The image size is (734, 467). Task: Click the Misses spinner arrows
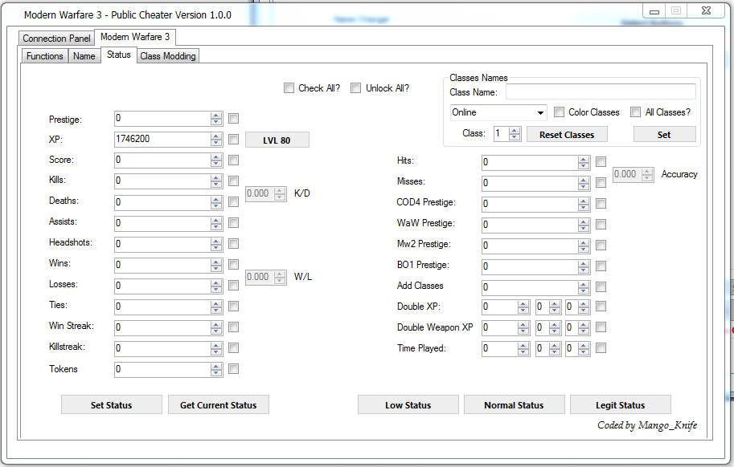pos(584,183)
